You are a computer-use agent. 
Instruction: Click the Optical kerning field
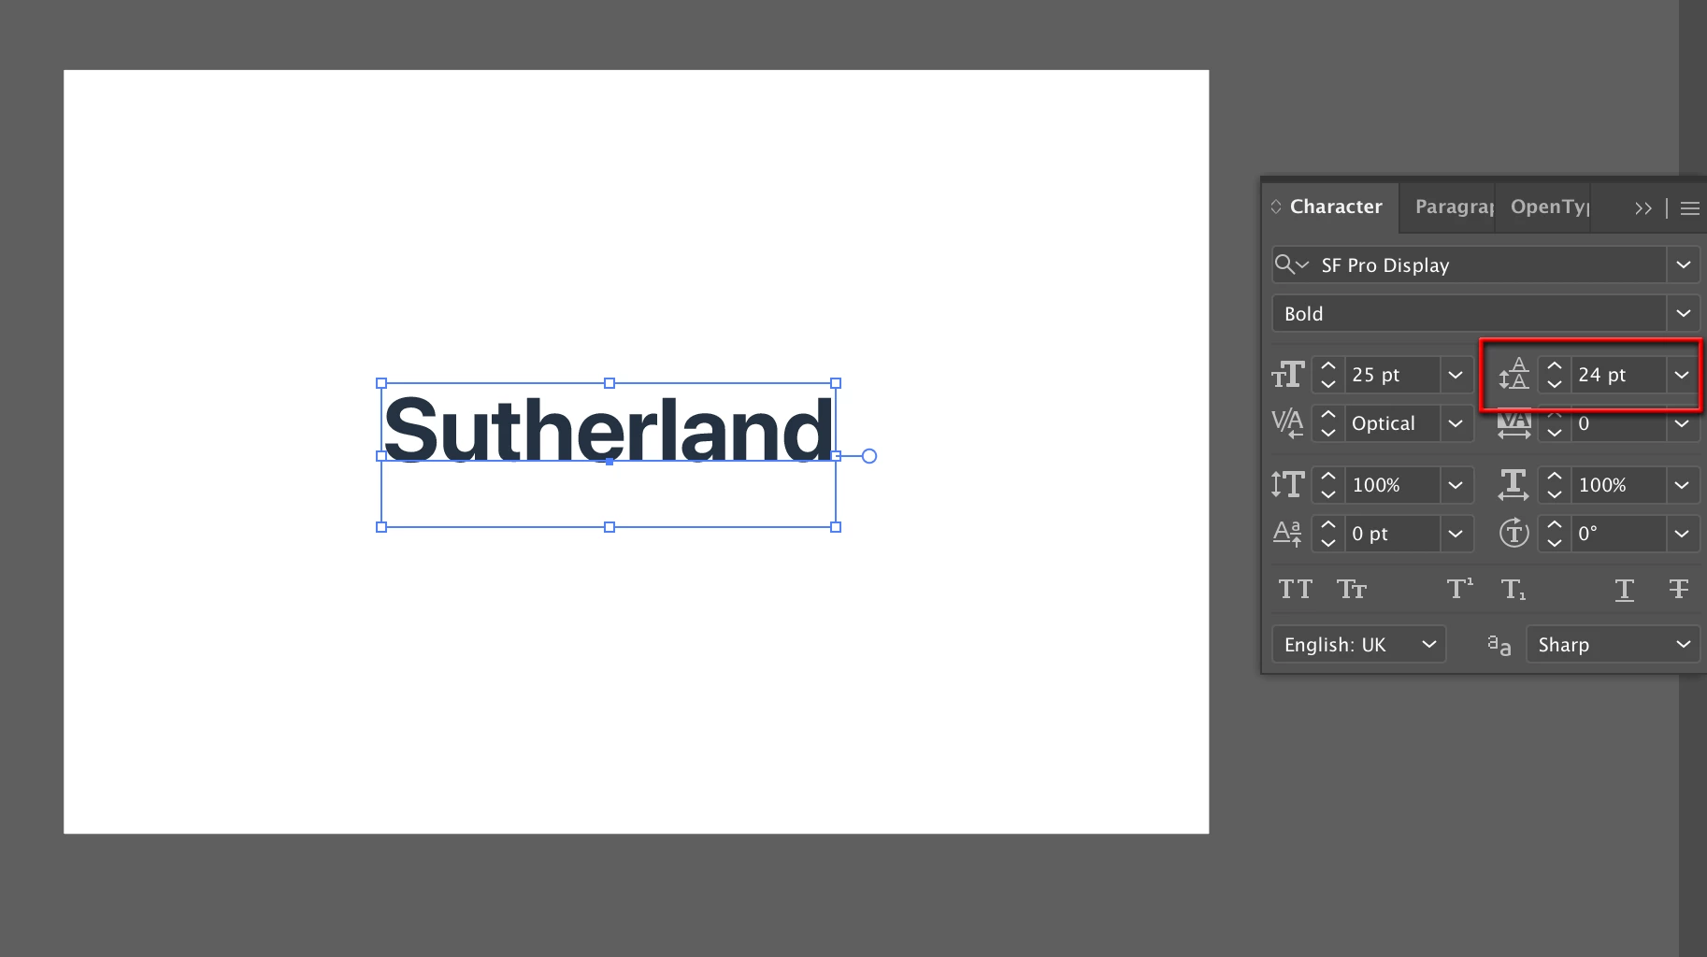[1391, 423]
